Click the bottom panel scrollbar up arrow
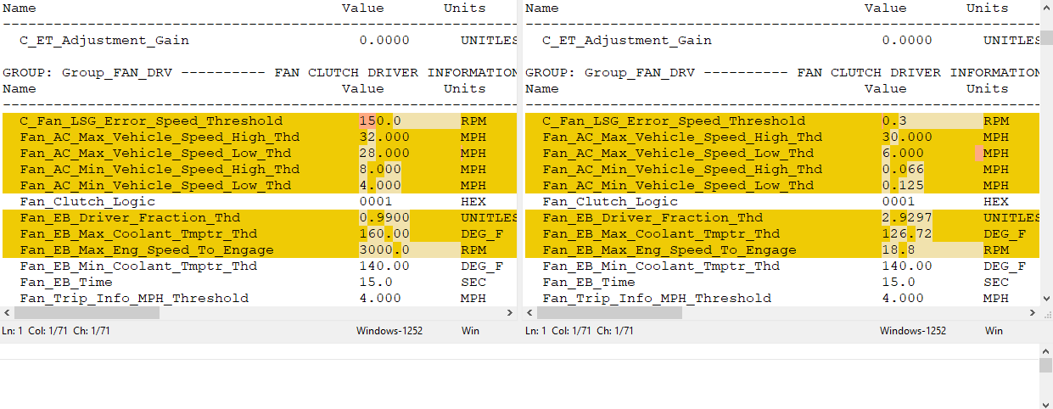Image resolution: width=1053 pixels, height=409 pixels. point(1046,350)
